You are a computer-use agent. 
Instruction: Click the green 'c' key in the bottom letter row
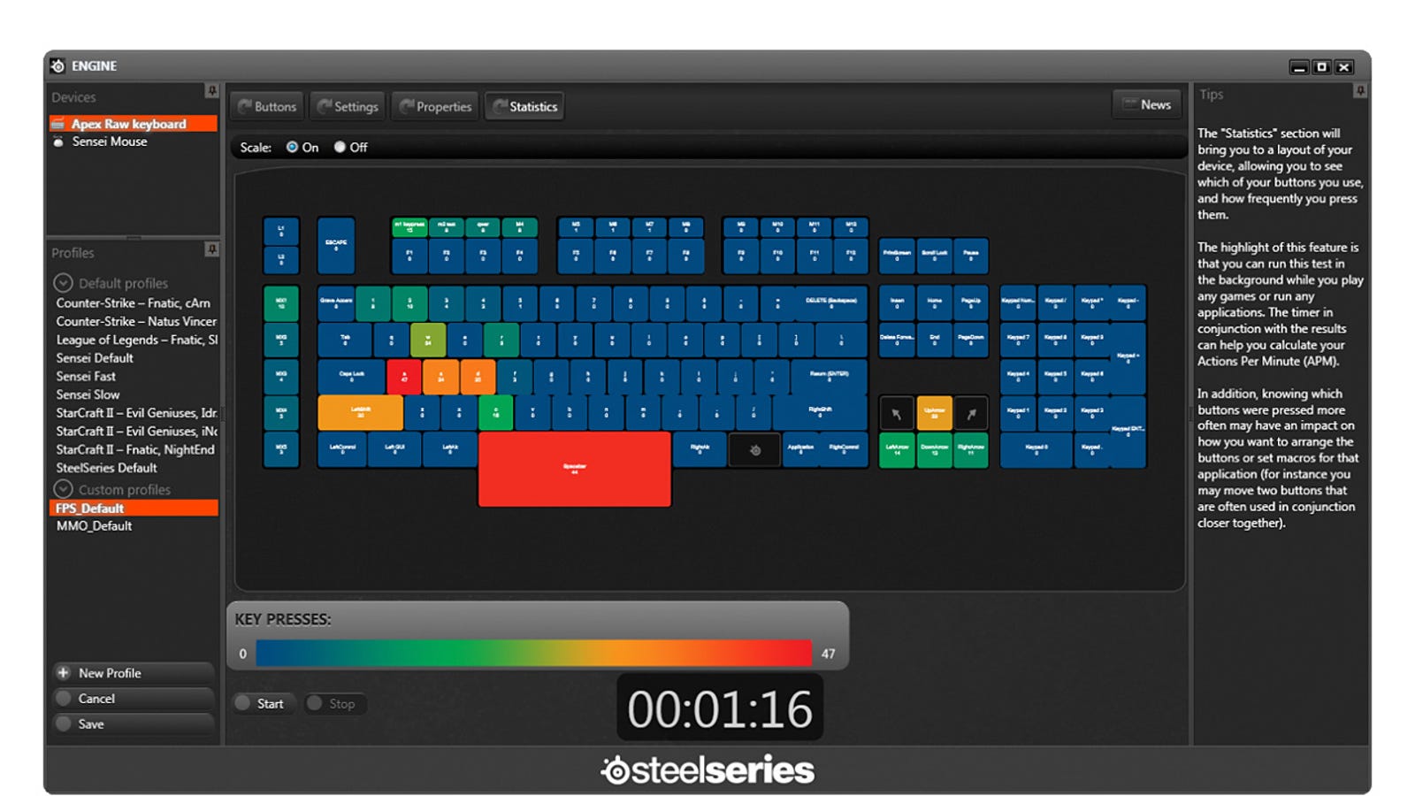coord(495,413)
